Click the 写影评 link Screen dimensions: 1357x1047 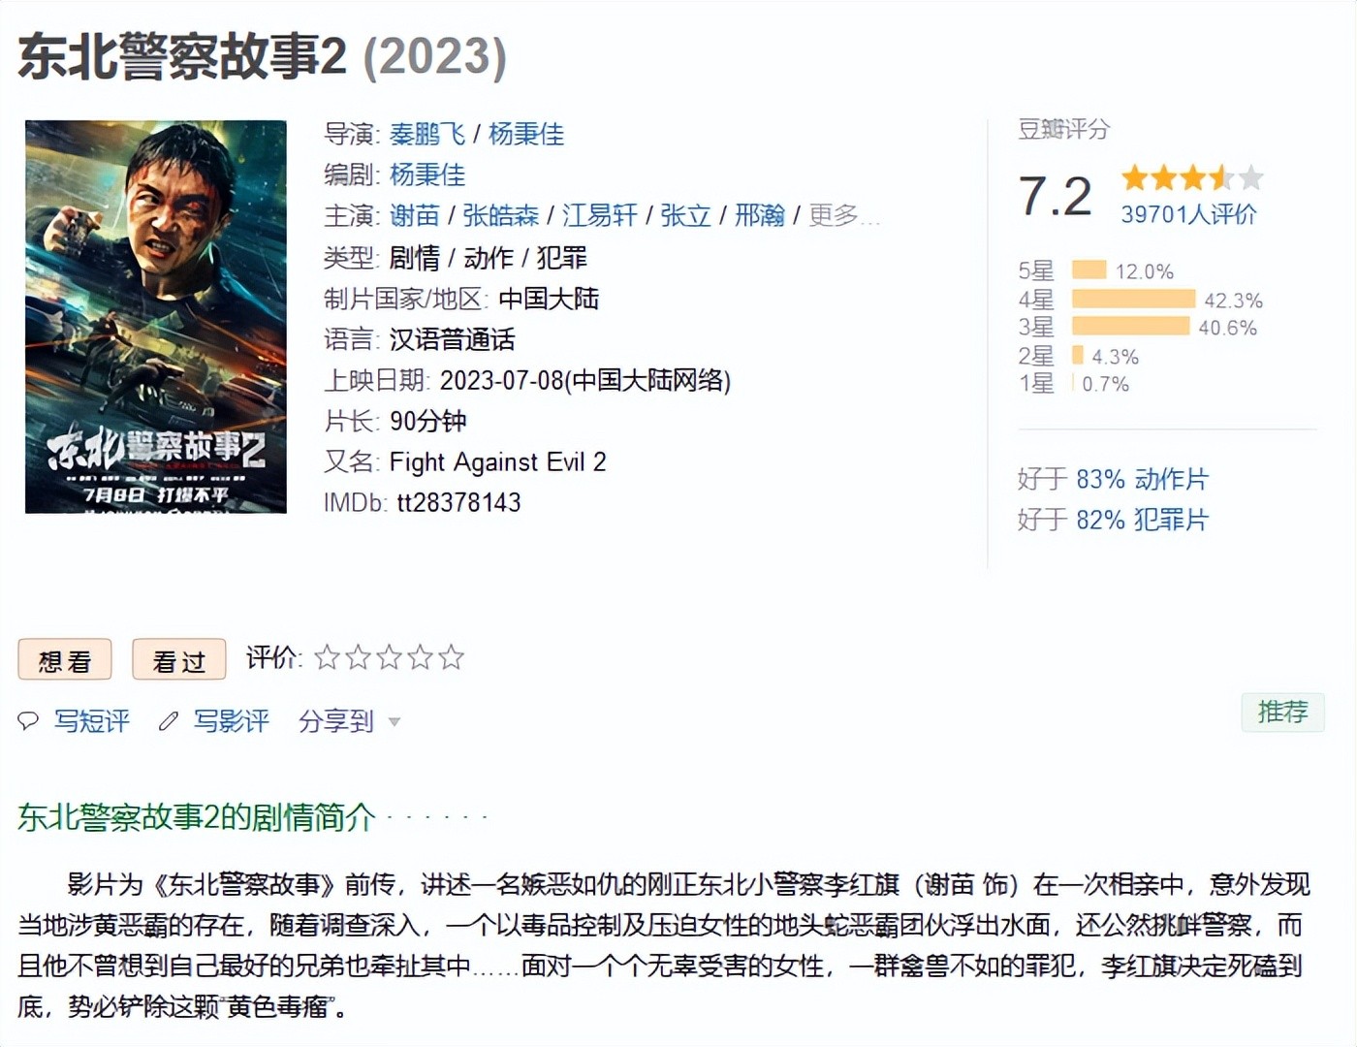click(x=231, y=720)
